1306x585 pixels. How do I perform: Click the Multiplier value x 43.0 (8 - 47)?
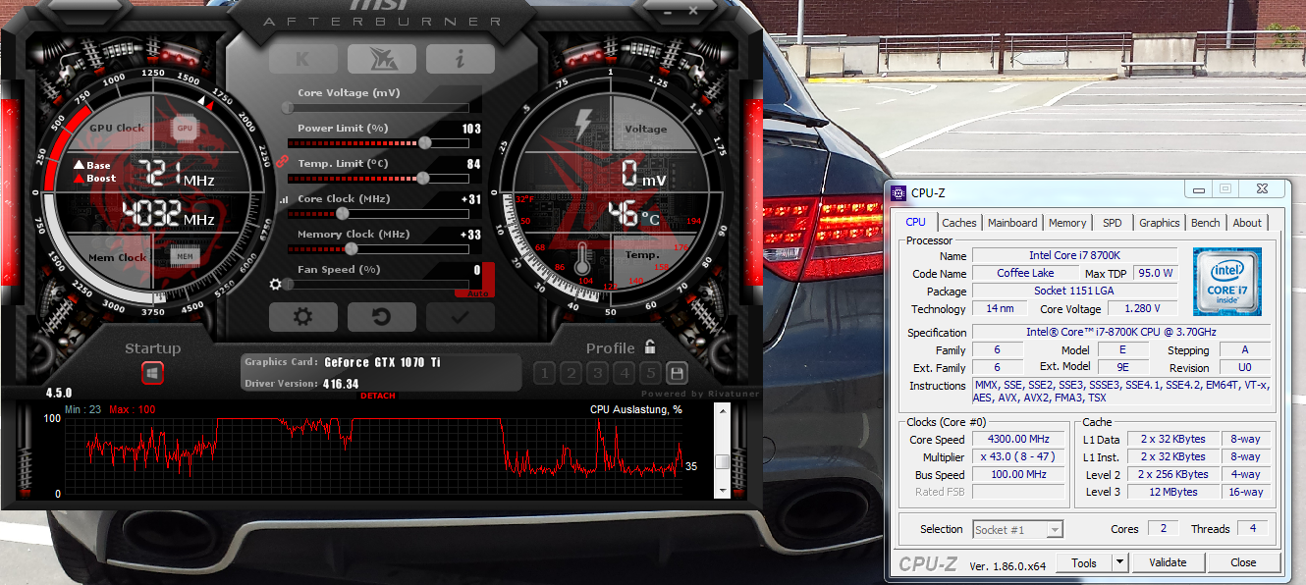click(x=1020, y=456)
